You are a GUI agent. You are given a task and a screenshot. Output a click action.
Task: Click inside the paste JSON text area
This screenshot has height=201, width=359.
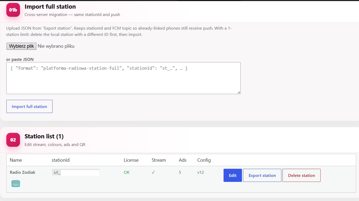(x=123, y=78)
